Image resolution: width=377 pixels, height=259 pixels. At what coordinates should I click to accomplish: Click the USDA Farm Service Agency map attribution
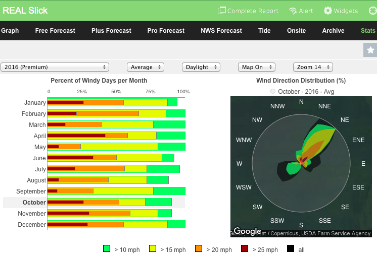point(336,233)
